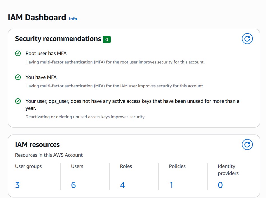The image size is (266, 198).
Task: Click the IAM resources heading
Action: click(x=37, y=145)
